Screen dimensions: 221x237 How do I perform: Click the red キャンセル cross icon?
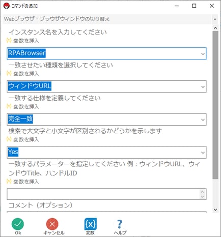[x=52, y=224]
